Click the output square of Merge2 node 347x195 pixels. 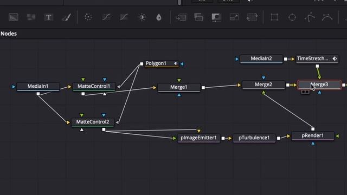(288, 85)
